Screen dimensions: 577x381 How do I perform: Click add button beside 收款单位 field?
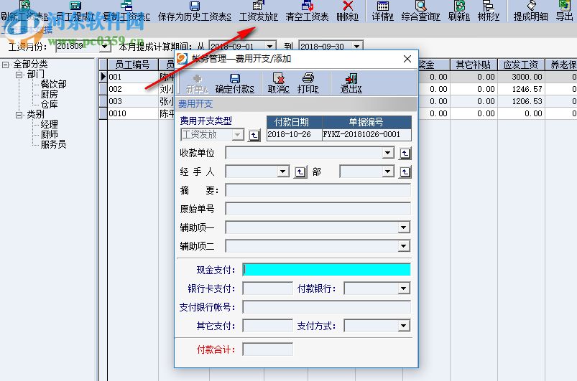tap(405, 154)
